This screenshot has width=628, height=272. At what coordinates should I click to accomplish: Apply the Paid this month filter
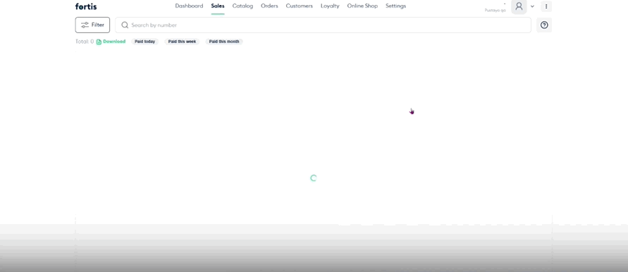tap(224, 42)
